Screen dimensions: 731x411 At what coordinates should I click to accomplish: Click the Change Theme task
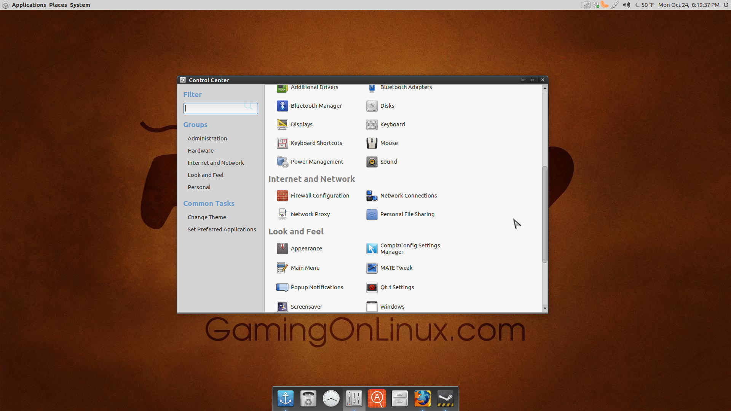click(x=207, y=217)
